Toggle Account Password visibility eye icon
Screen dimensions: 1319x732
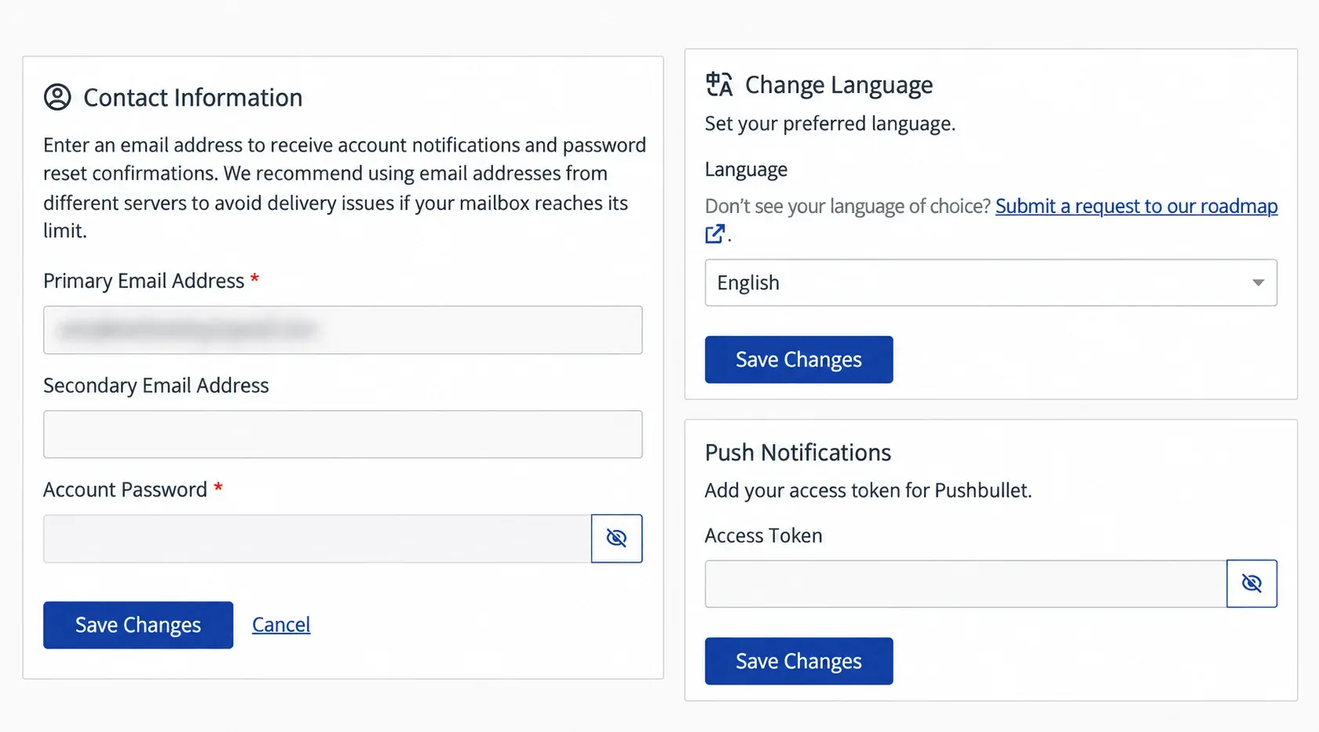617,539
